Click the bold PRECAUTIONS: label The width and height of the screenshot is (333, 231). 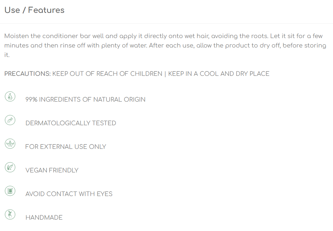point(27,74)
